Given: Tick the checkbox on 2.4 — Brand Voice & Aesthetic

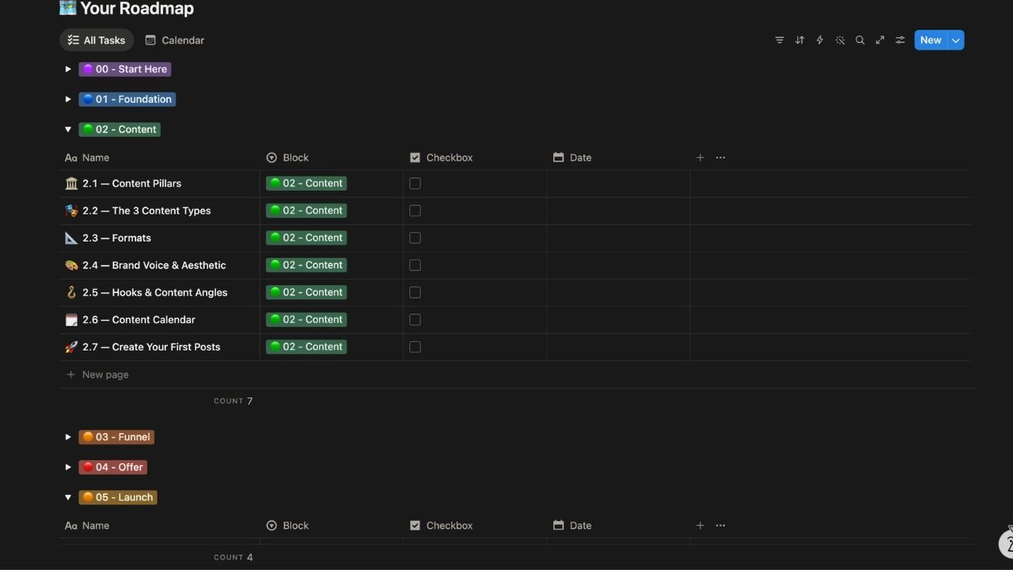Looking at the screenshot, I should click(415, 264).
